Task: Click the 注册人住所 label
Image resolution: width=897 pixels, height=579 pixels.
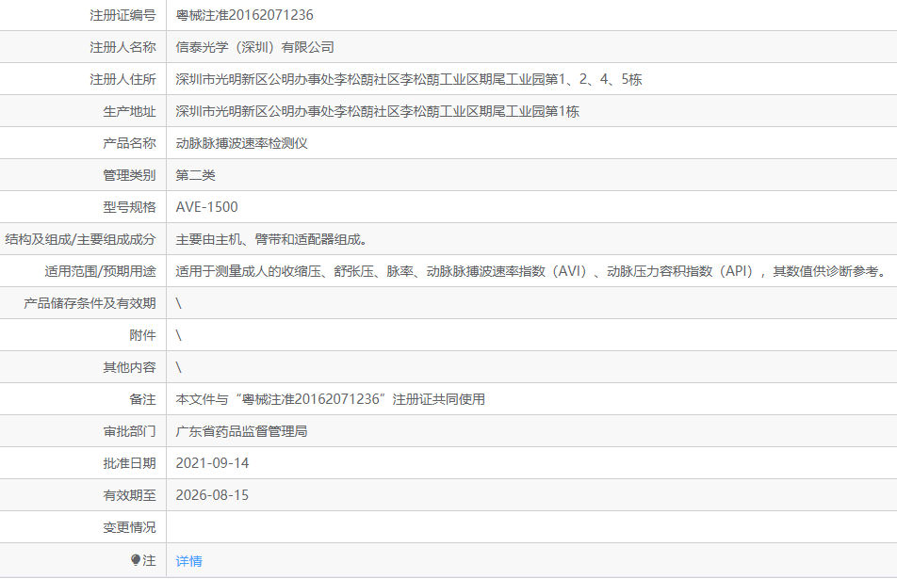Action: (122, 79)
